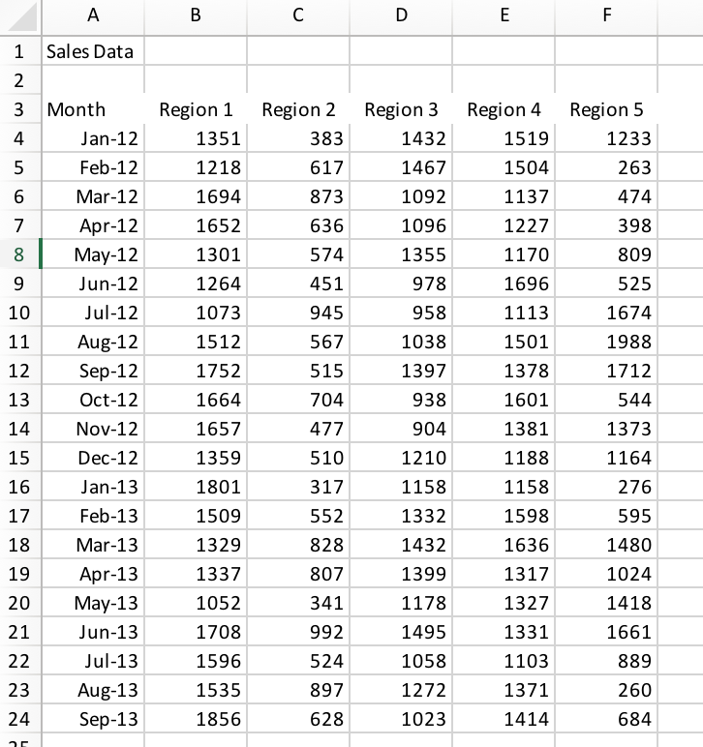Click the cell with value 1519
The width and height of the screenshot is (703, 747).
[x=504, y=138]
